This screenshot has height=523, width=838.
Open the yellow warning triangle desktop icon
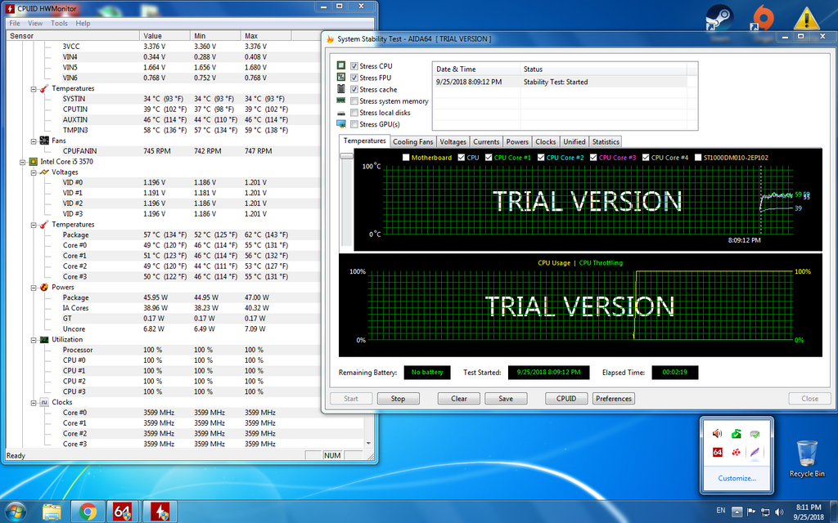[806, 18]
